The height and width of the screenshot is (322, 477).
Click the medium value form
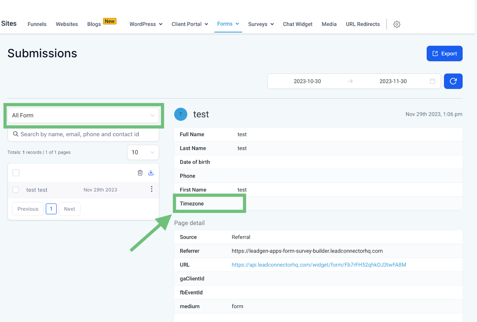click(x=238, y=306)
